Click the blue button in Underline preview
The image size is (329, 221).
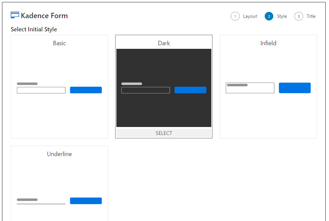click(x=86, y=201)
